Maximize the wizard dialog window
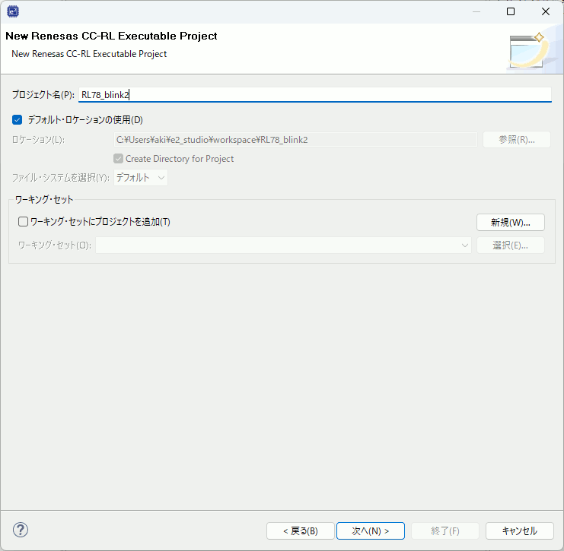The width and height of the screenshot is (564, 551). 511,11
